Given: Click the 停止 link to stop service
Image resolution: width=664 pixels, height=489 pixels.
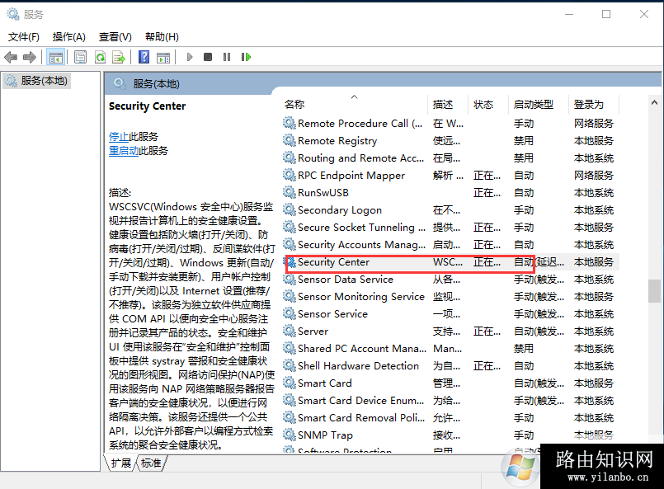Looking at the screenshot, I should coord(119,136).
